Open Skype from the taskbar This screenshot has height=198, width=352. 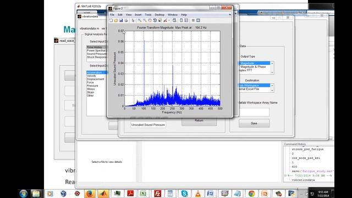[x=184, y=194]
